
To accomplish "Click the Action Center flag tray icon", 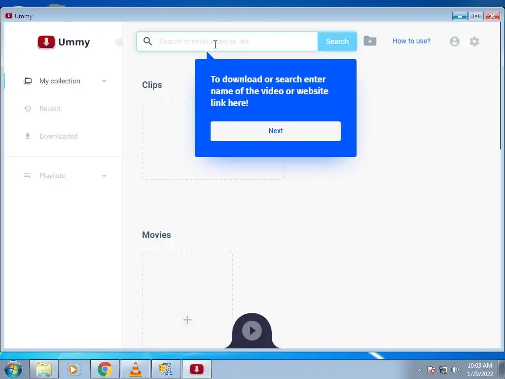I will pyautogui.click(x=431, y=370).
